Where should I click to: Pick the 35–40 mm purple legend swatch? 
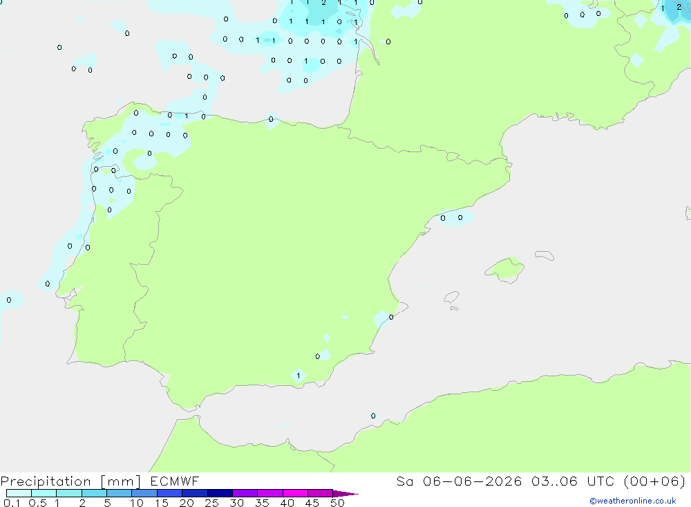coord(270,493)
